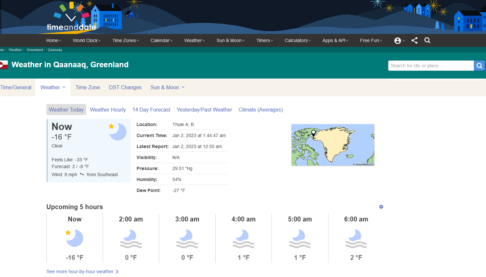Click the 6:00 am weather icon

pyautogui.click(x=356, y=239)
